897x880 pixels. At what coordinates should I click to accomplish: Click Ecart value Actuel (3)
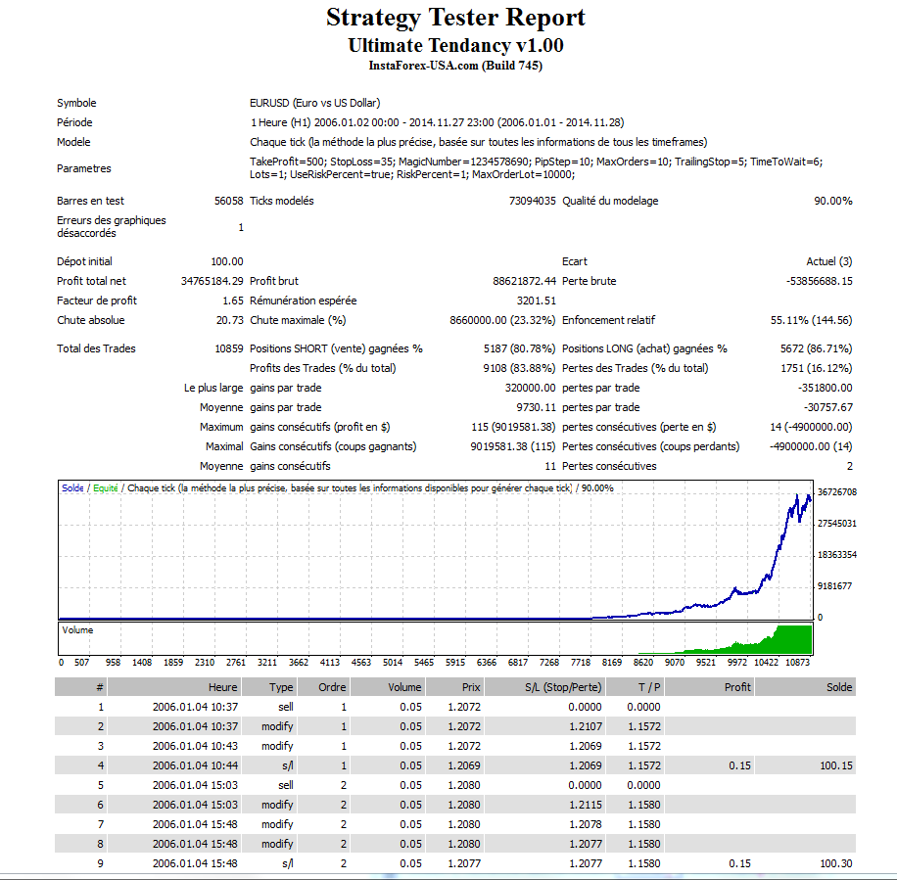pos(828,261)
